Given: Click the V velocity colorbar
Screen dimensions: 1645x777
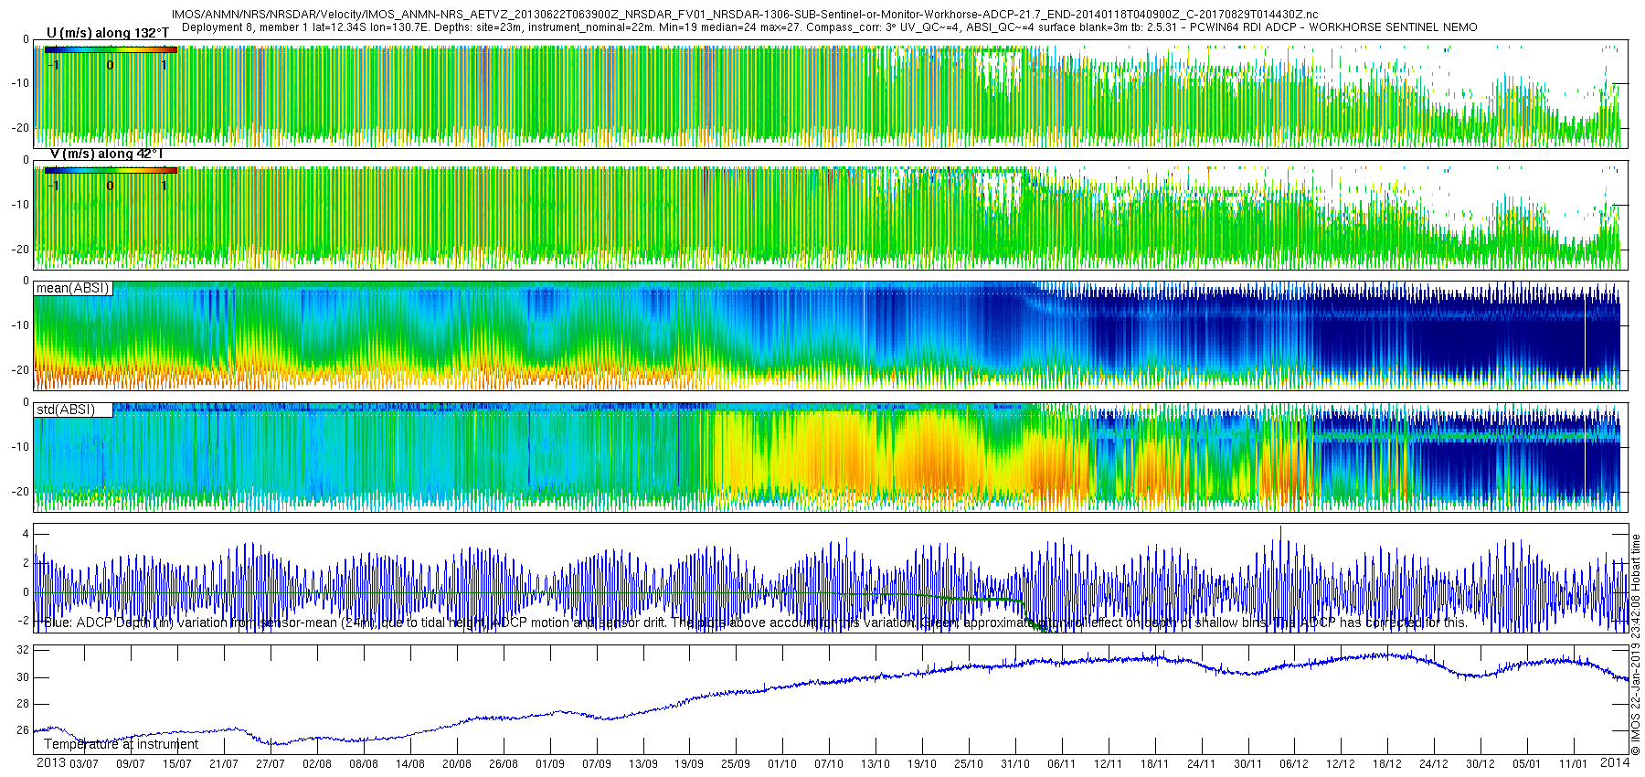Looking at the screenshot, I should click(x=111, y=170).
